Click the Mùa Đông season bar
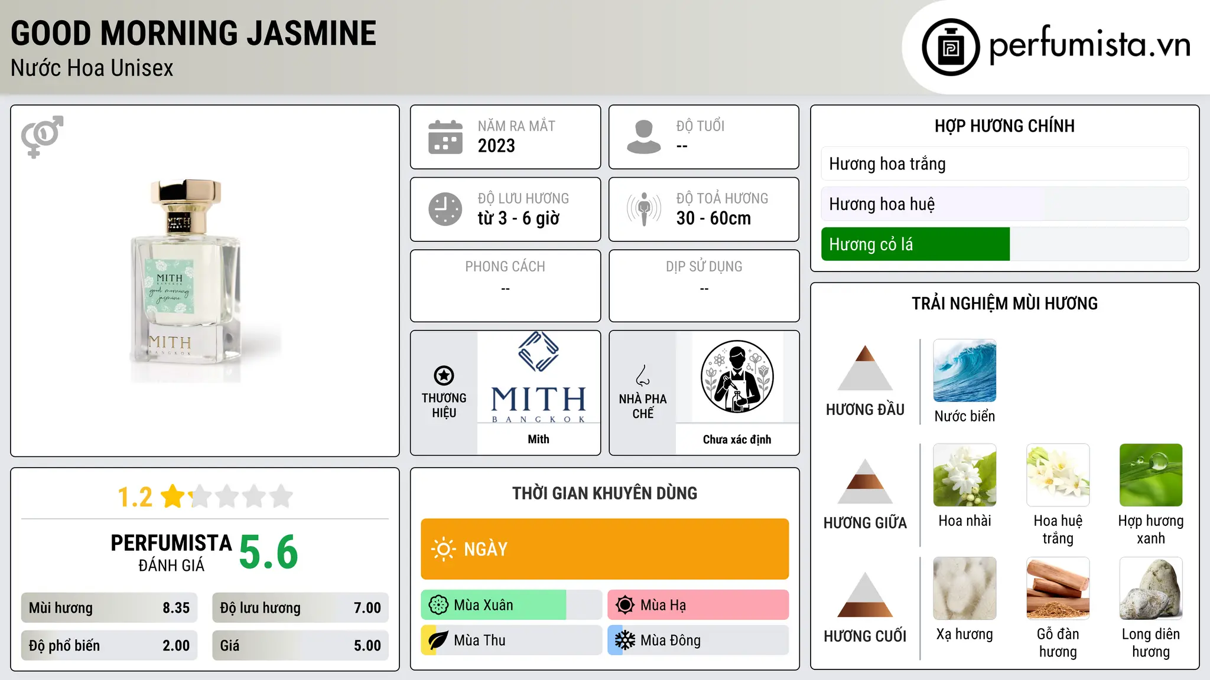The width and height of the screenshot is (1210, 680). (698, 640)
